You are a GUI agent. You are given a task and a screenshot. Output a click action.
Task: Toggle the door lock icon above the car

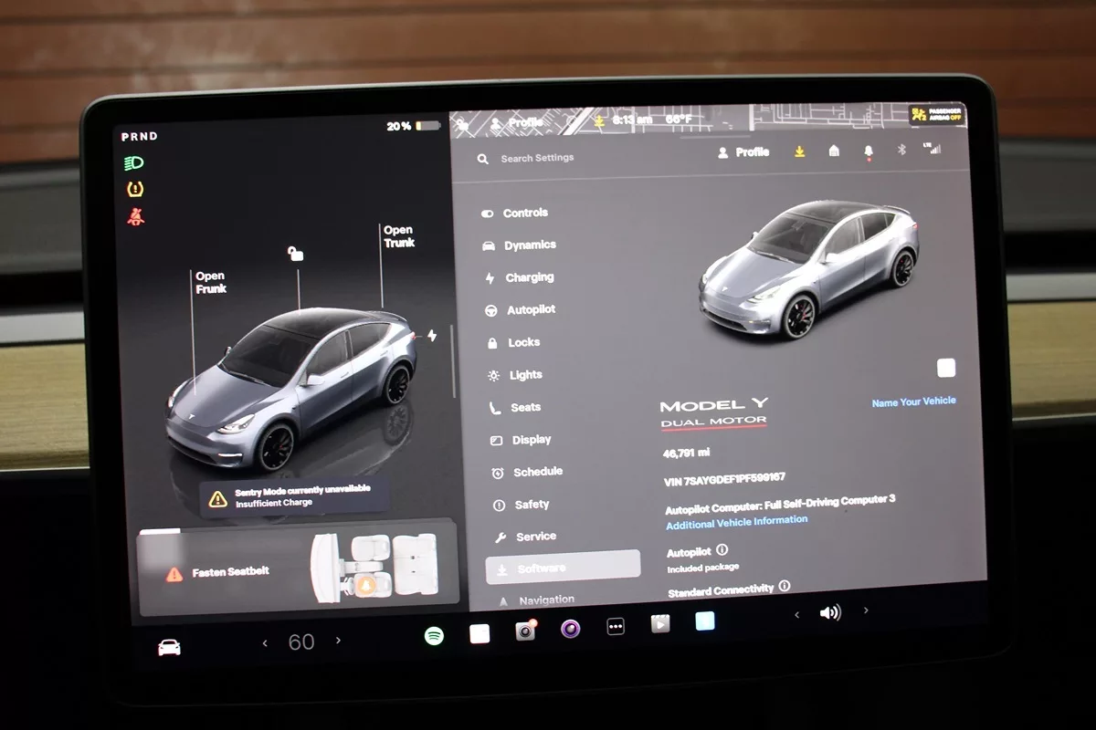coord(295,253)
